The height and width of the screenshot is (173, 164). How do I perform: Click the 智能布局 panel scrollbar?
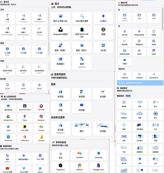[x=162, y=19]
